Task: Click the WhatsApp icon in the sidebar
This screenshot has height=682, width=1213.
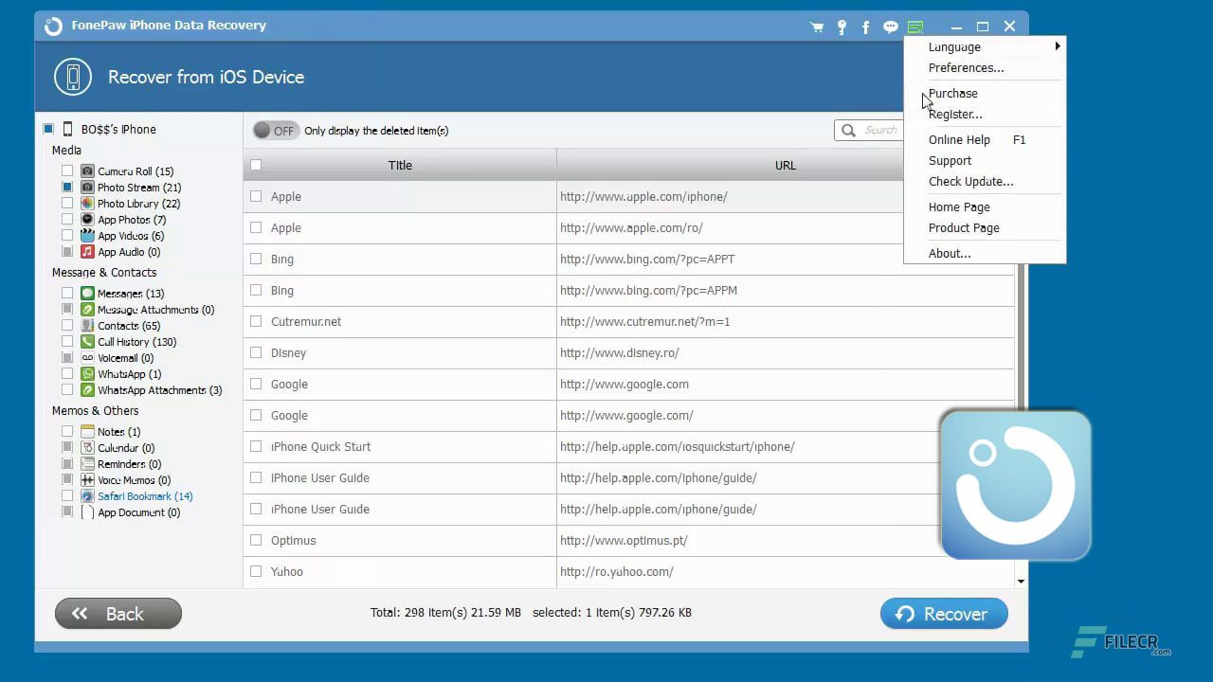Action: 86,374
